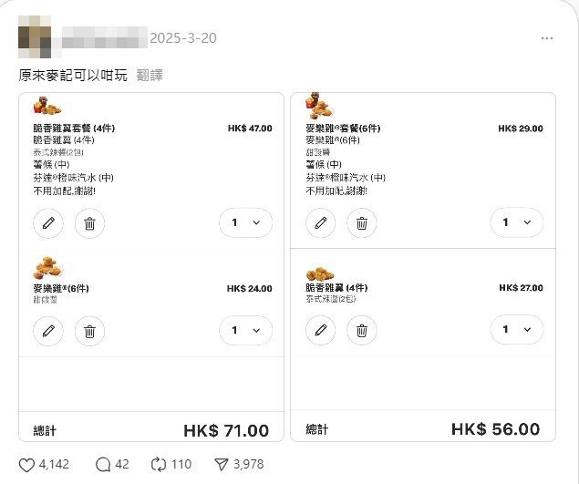
Task: Open quantity dropdown for 麥樂雞套餐 (6件)
Action: tap(517, 222)
